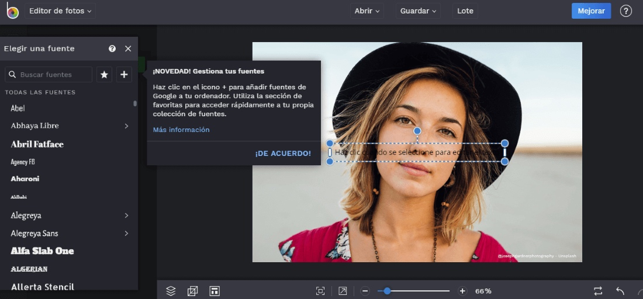Click the plus icon to add fonts
Viewport: 643px width, 299px height.
tap(125, 75)
